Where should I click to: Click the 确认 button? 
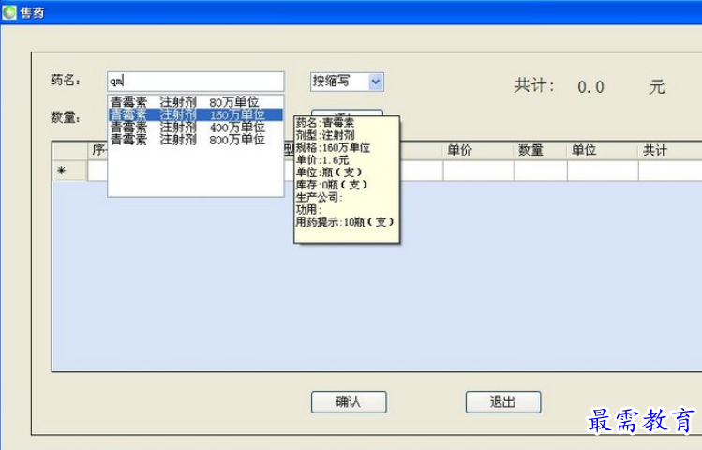[x=349, y=401]
